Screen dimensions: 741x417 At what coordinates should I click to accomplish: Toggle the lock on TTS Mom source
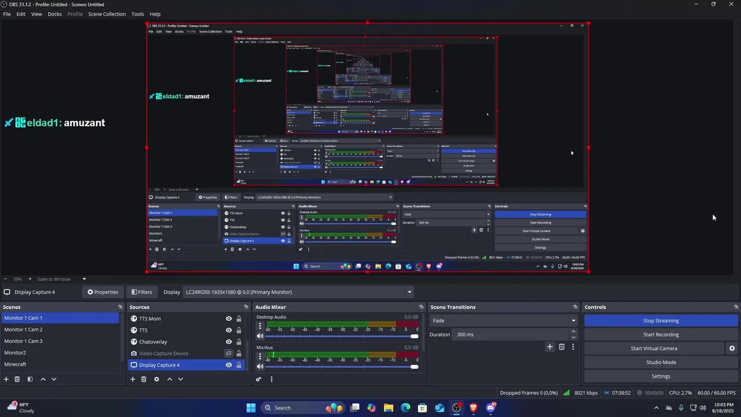coord(239,319)
